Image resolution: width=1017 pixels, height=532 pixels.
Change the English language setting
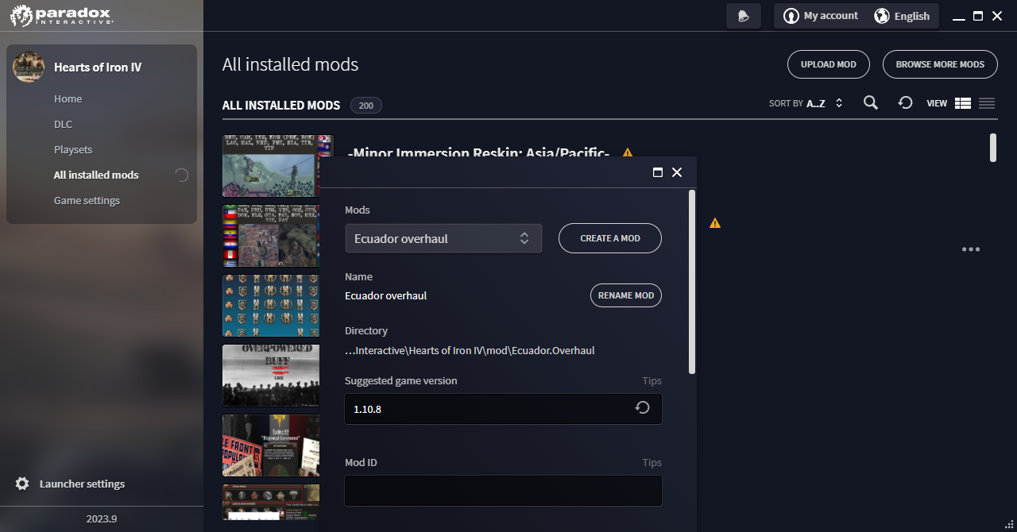(x=902, y=16)
